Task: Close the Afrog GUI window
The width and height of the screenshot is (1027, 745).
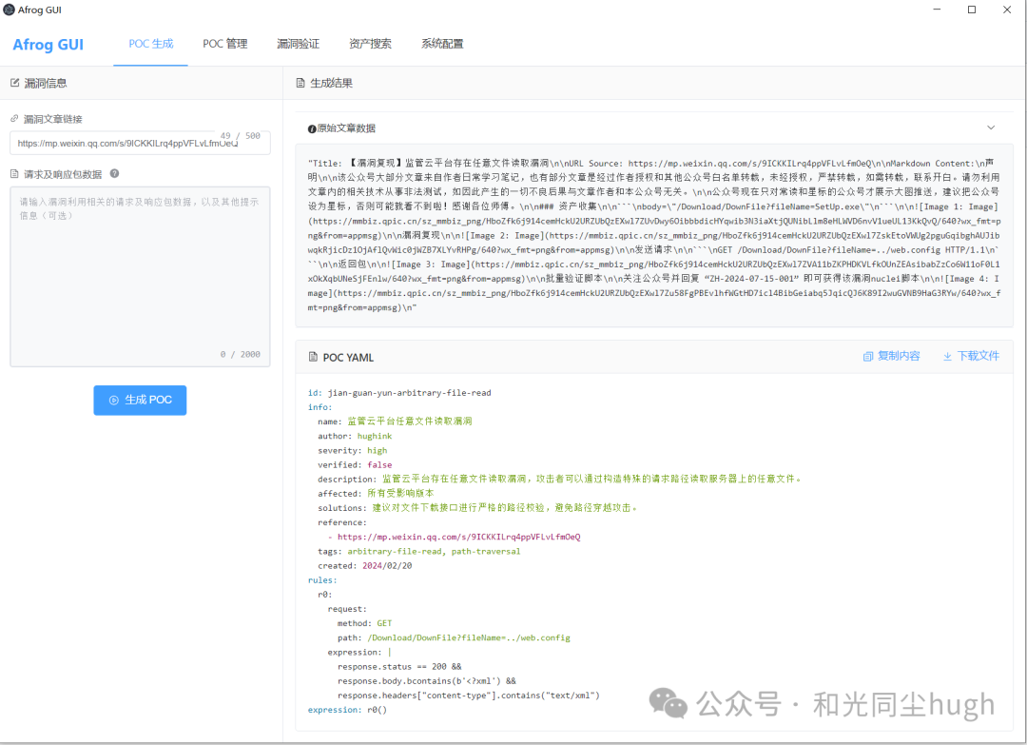Action: coord(1007,10)
